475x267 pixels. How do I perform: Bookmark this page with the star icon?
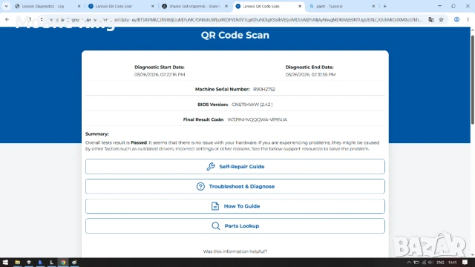coord(441,20)
